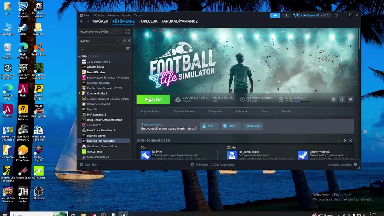Viewport: 384px width, 216px height.
Task: Select BeamNG.drive in library list
Action: pyautogui.click(x=96, y=72)
